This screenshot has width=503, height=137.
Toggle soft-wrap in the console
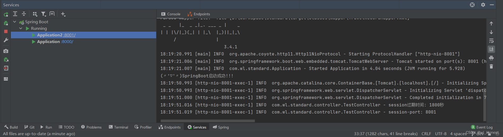pyautogui.click(x=491, y=41)
